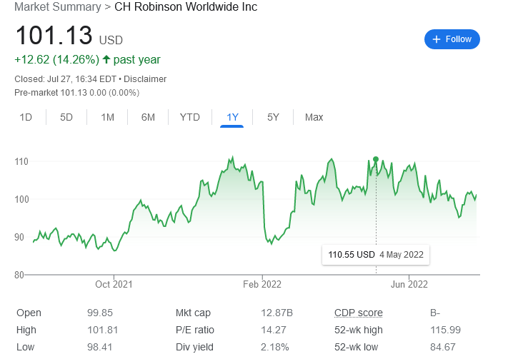Screen dimensions: 523x359
Task: Click the P/E ratio label
Action: pos(195,330)
